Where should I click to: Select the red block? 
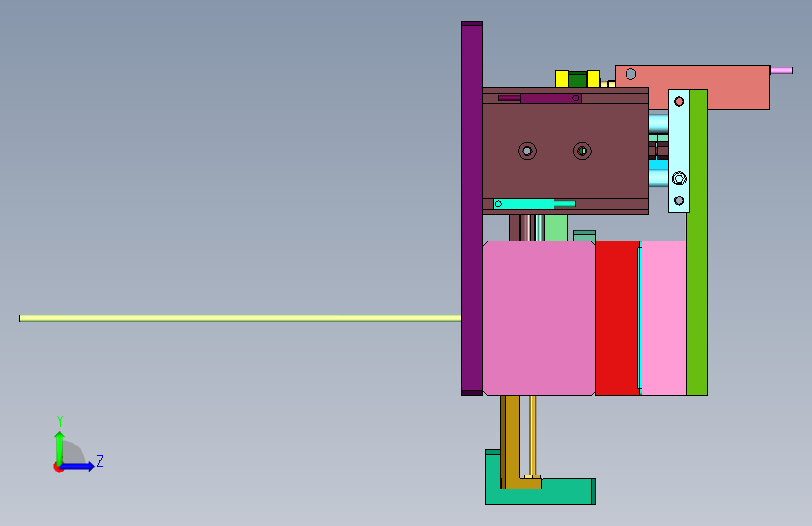click(x=616, y=318)
